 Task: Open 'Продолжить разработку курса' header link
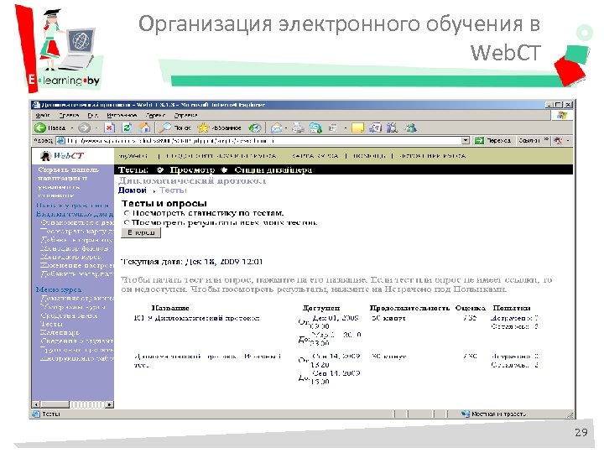tap(221, 156)
